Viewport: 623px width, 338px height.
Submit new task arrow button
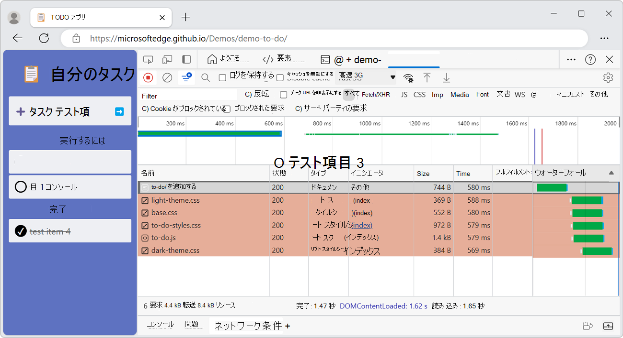click(119, 111)
